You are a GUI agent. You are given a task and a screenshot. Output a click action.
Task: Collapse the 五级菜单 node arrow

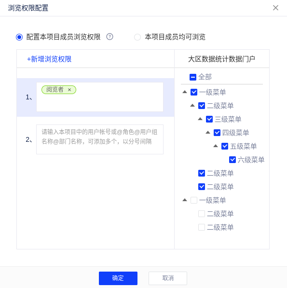pos(216,146)
